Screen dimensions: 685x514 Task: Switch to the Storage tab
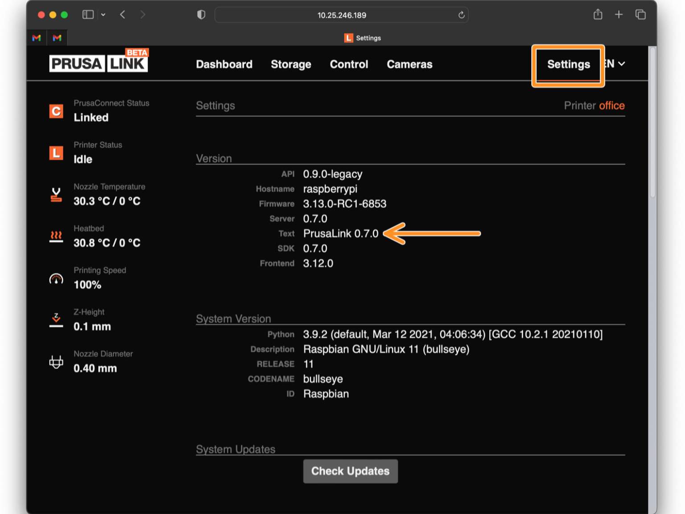pyautogui.click(x=291, y=64)
